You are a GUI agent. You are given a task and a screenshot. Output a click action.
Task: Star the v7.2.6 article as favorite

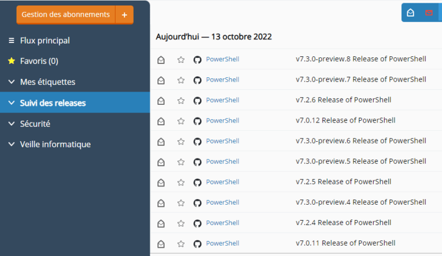point(181,100)
